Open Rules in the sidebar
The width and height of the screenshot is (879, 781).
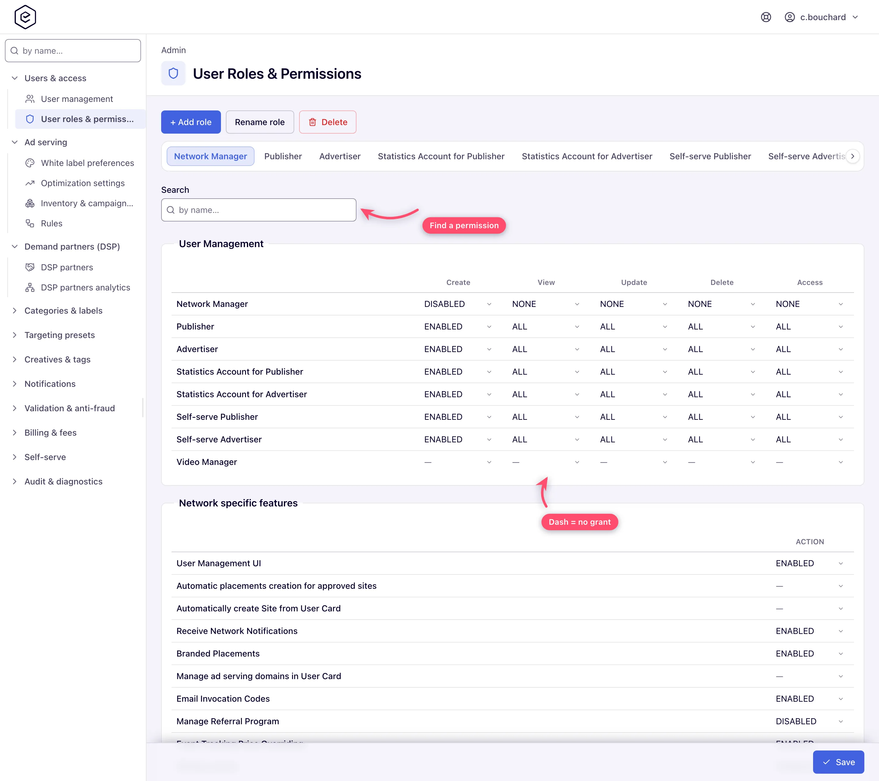(80, 224)
